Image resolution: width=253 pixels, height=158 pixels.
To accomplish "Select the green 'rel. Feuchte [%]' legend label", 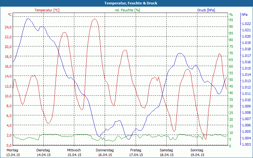I will (x=127, y=10).
